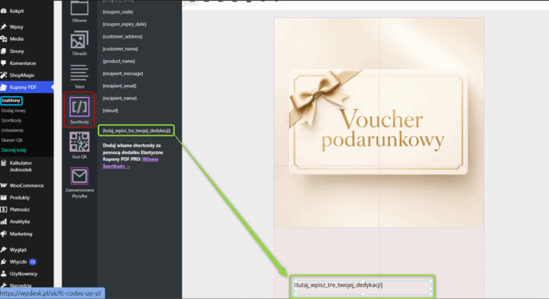Click the Marketing megaphone icon
Screen dimensions: 549x299
click(x=3, y=234)
